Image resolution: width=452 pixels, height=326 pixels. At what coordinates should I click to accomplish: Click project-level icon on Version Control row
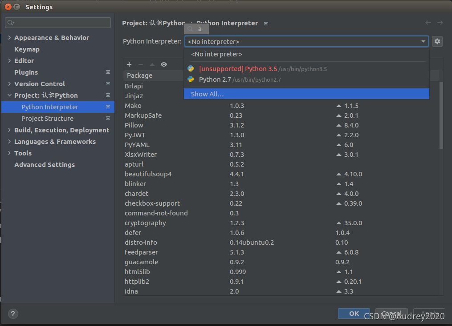click(108, 83)
